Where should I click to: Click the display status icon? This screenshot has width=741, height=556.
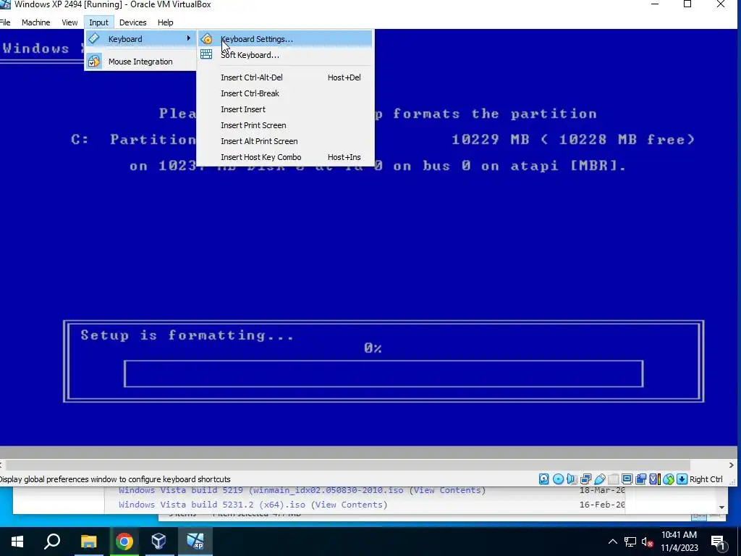point(627,479)
